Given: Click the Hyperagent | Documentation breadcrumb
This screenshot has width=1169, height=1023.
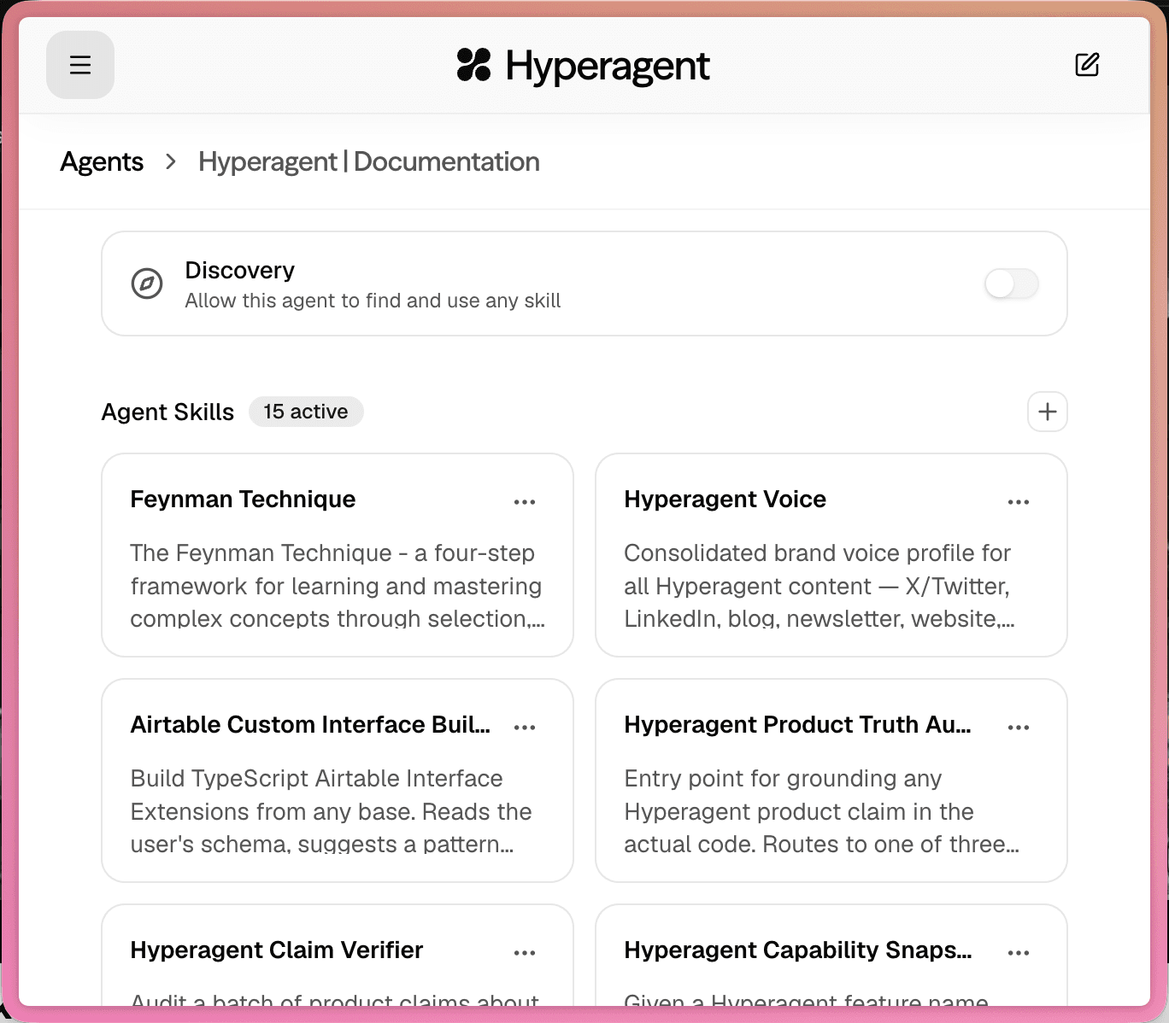Looking at the screenshot, I should click(x=369, y=161).
